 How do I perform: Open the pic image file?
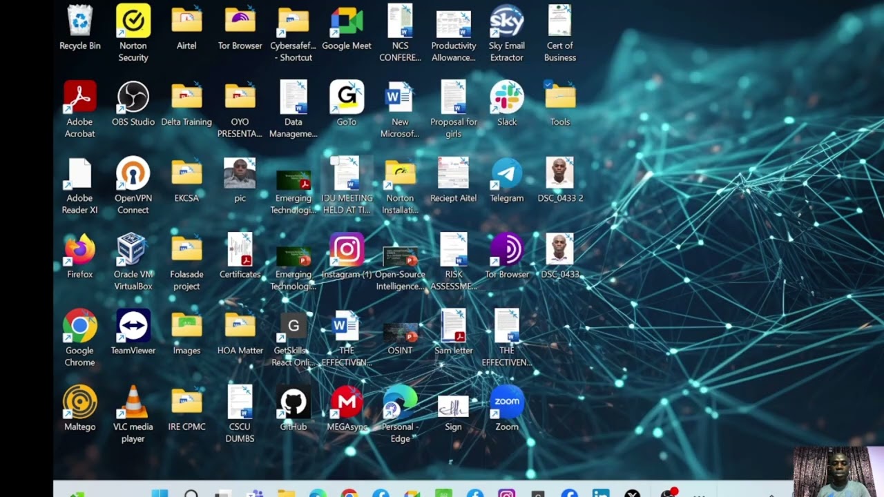[x=240, y=173]
